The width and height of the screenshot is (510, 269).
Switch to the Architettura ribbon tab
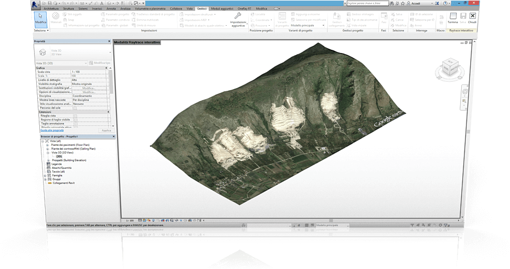point(51,9)
